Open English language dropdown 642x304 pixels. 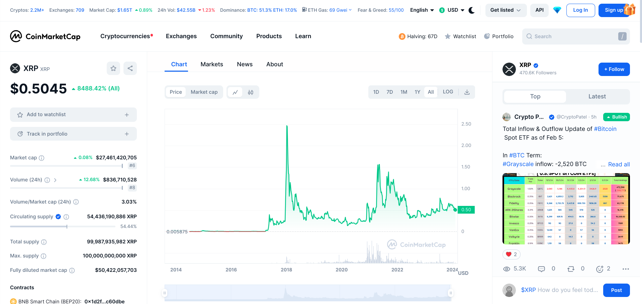click(x=422, y=10)
